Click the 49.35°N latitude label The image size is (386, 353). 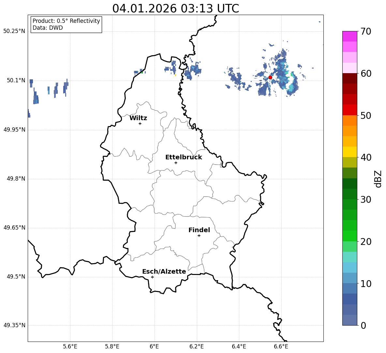click(x=14, y=325)
